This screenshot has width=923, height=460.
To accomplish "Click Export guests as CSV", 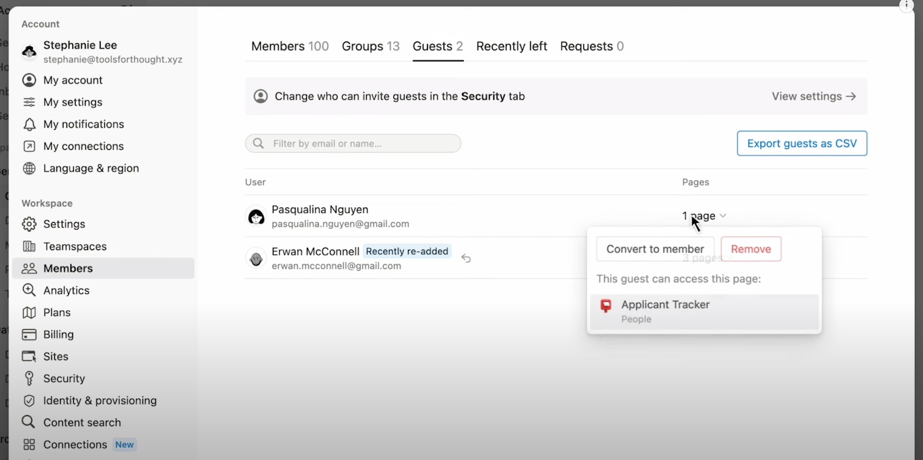I will click(802, 144).
